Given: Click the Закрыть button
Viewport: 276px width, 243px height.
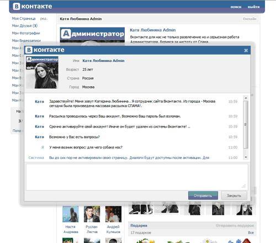Looking at the screenshot, I should (x=234, y=196).
